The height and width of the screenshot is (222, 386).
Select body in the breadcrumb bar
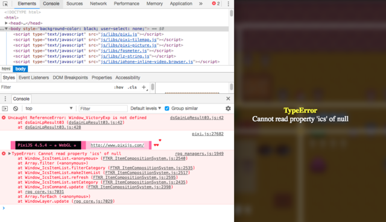21,69
